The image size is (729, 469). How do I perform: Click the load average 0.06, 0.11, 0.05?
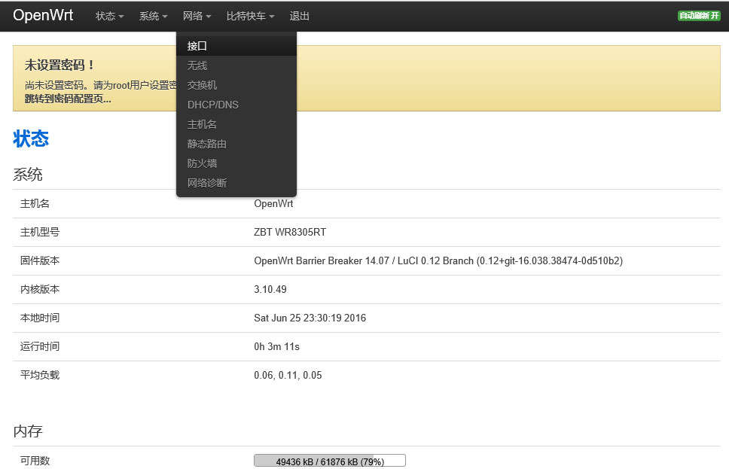pos(288,375)
